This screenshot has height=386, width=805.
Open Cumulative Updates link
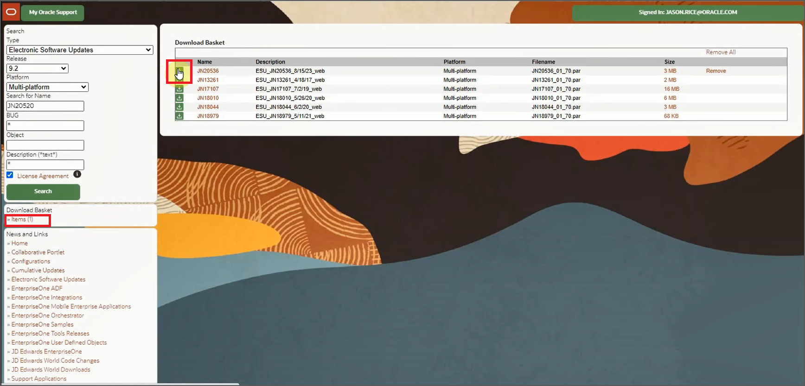pyautogui.click(x=38, y=271)
